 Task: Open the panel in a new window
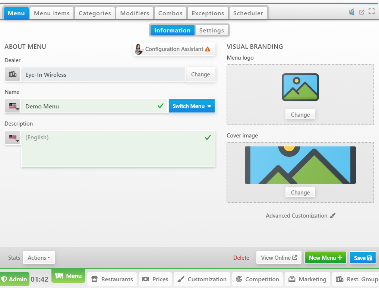pyautogui.click(x=361, y=12)
